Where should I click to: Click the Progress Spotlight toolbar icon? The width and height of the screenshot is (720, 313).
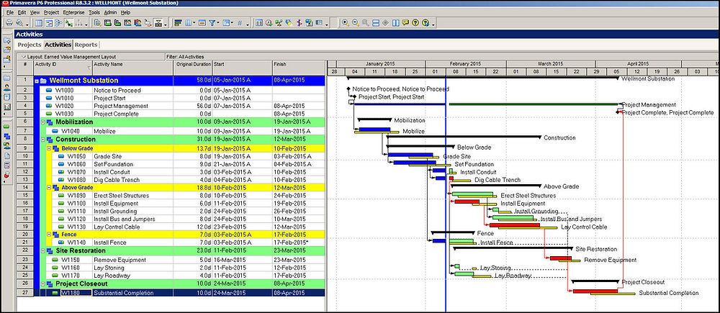point(289,22)
